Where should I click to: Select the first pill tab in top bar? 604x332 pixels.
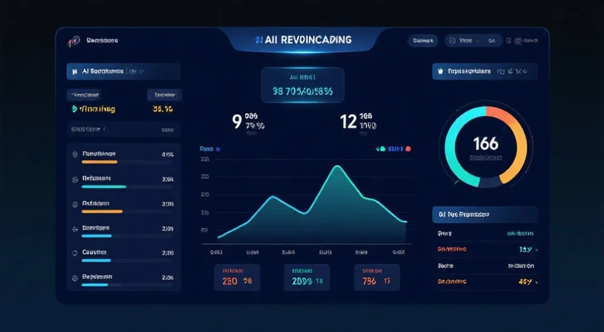[422, 41]
